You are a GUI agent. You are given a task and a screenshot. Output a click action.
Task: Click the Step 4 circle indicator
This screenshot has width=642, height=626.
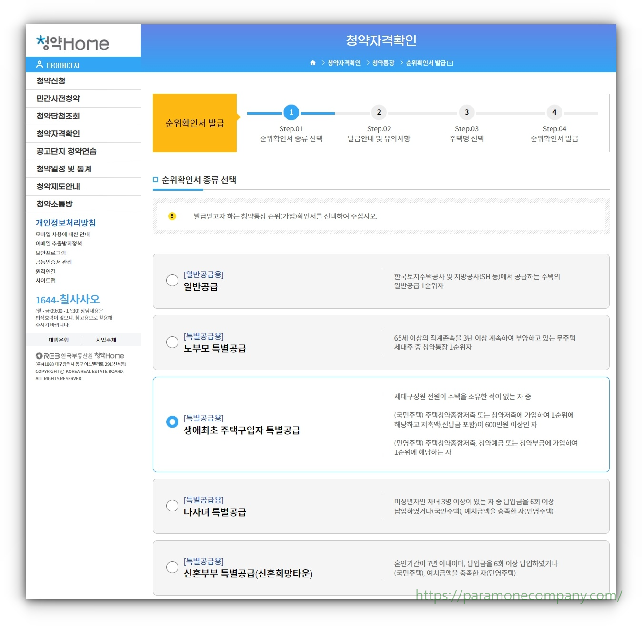tap(554, 112)
